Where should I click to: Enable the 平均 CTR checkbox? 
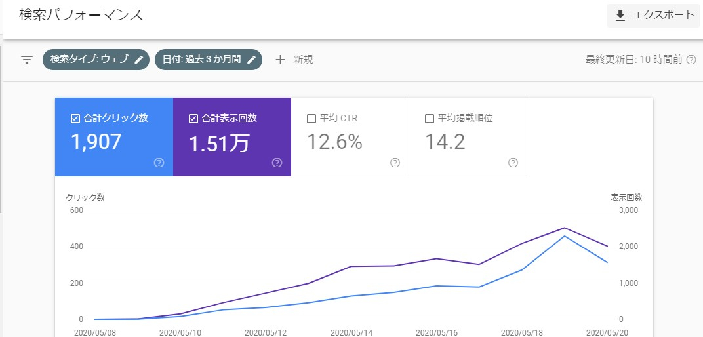tap(311, 119)
